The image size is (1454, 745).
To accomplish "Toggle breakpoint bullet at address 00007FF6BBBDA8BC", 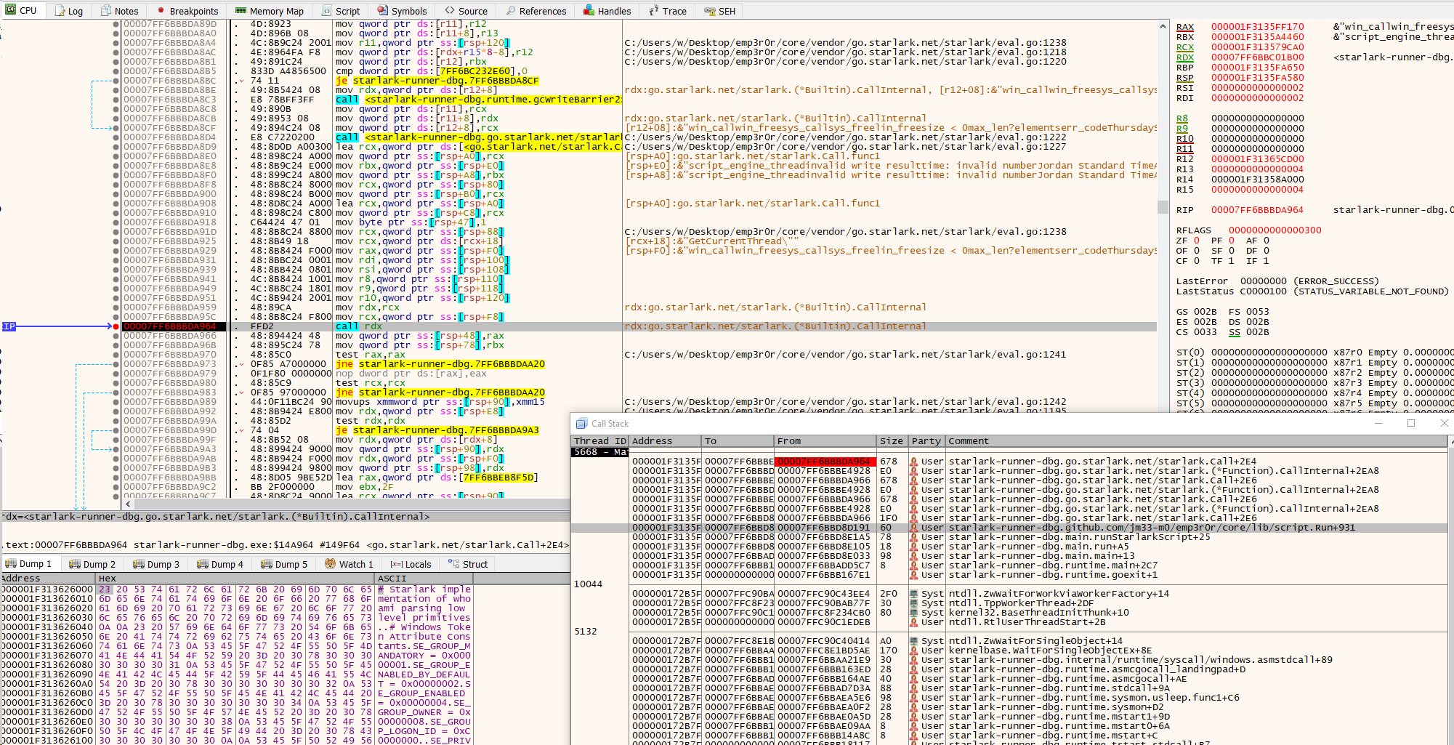I will [x=116, y=81].
